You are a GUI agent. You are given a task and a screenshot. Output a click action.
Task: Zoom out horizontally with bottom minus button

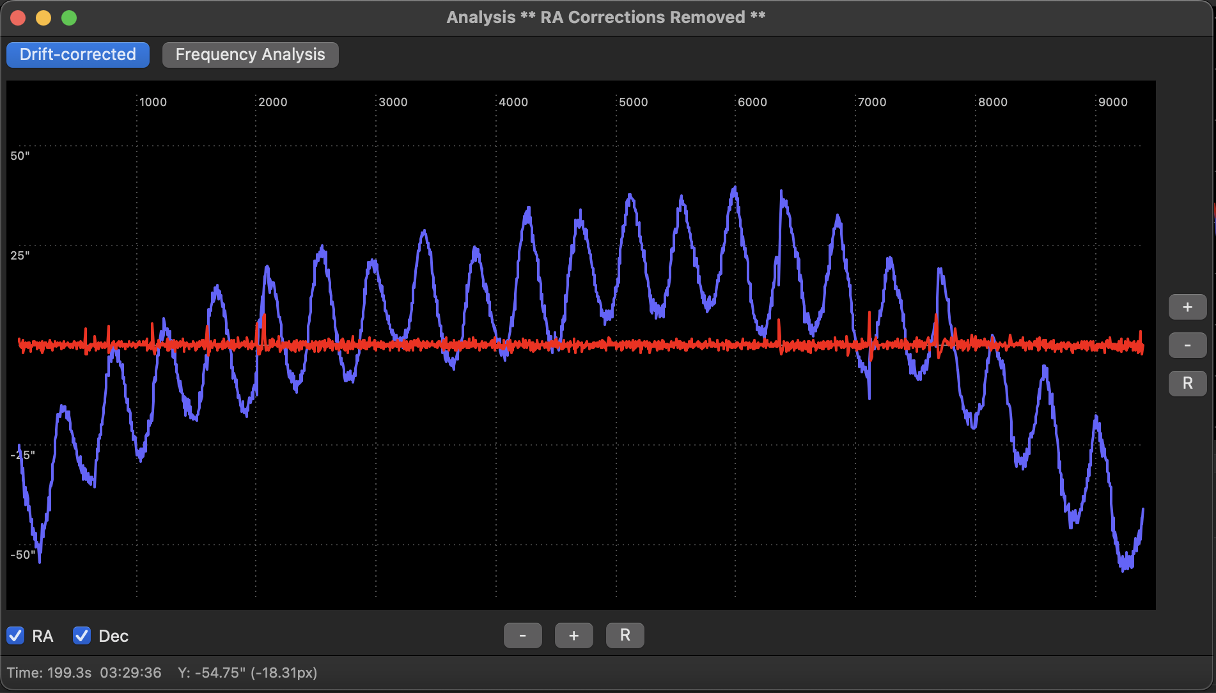pyautogui.click(x=522, y=635)
